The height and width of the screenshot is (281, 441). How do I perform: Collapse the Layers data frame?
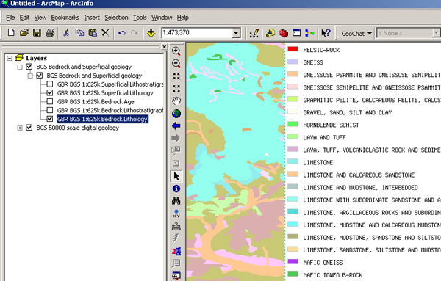[x=10, y=58]
